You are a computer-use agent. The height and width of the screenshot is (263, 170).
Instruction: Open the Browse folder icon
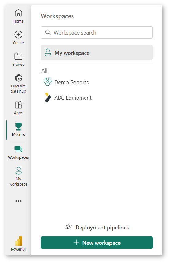[x=18, y=56]
